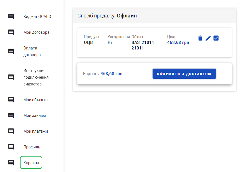The image size is (246, 172).
Task: Open the Виджет ОСАГО menu item
Action: pyautogui.click(x=37, y=17)
